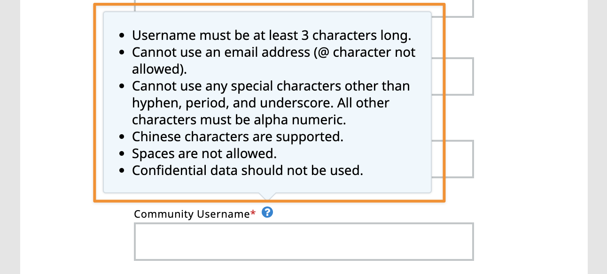
Task: Click the Community Username label text
Action: tap(191, 214)
